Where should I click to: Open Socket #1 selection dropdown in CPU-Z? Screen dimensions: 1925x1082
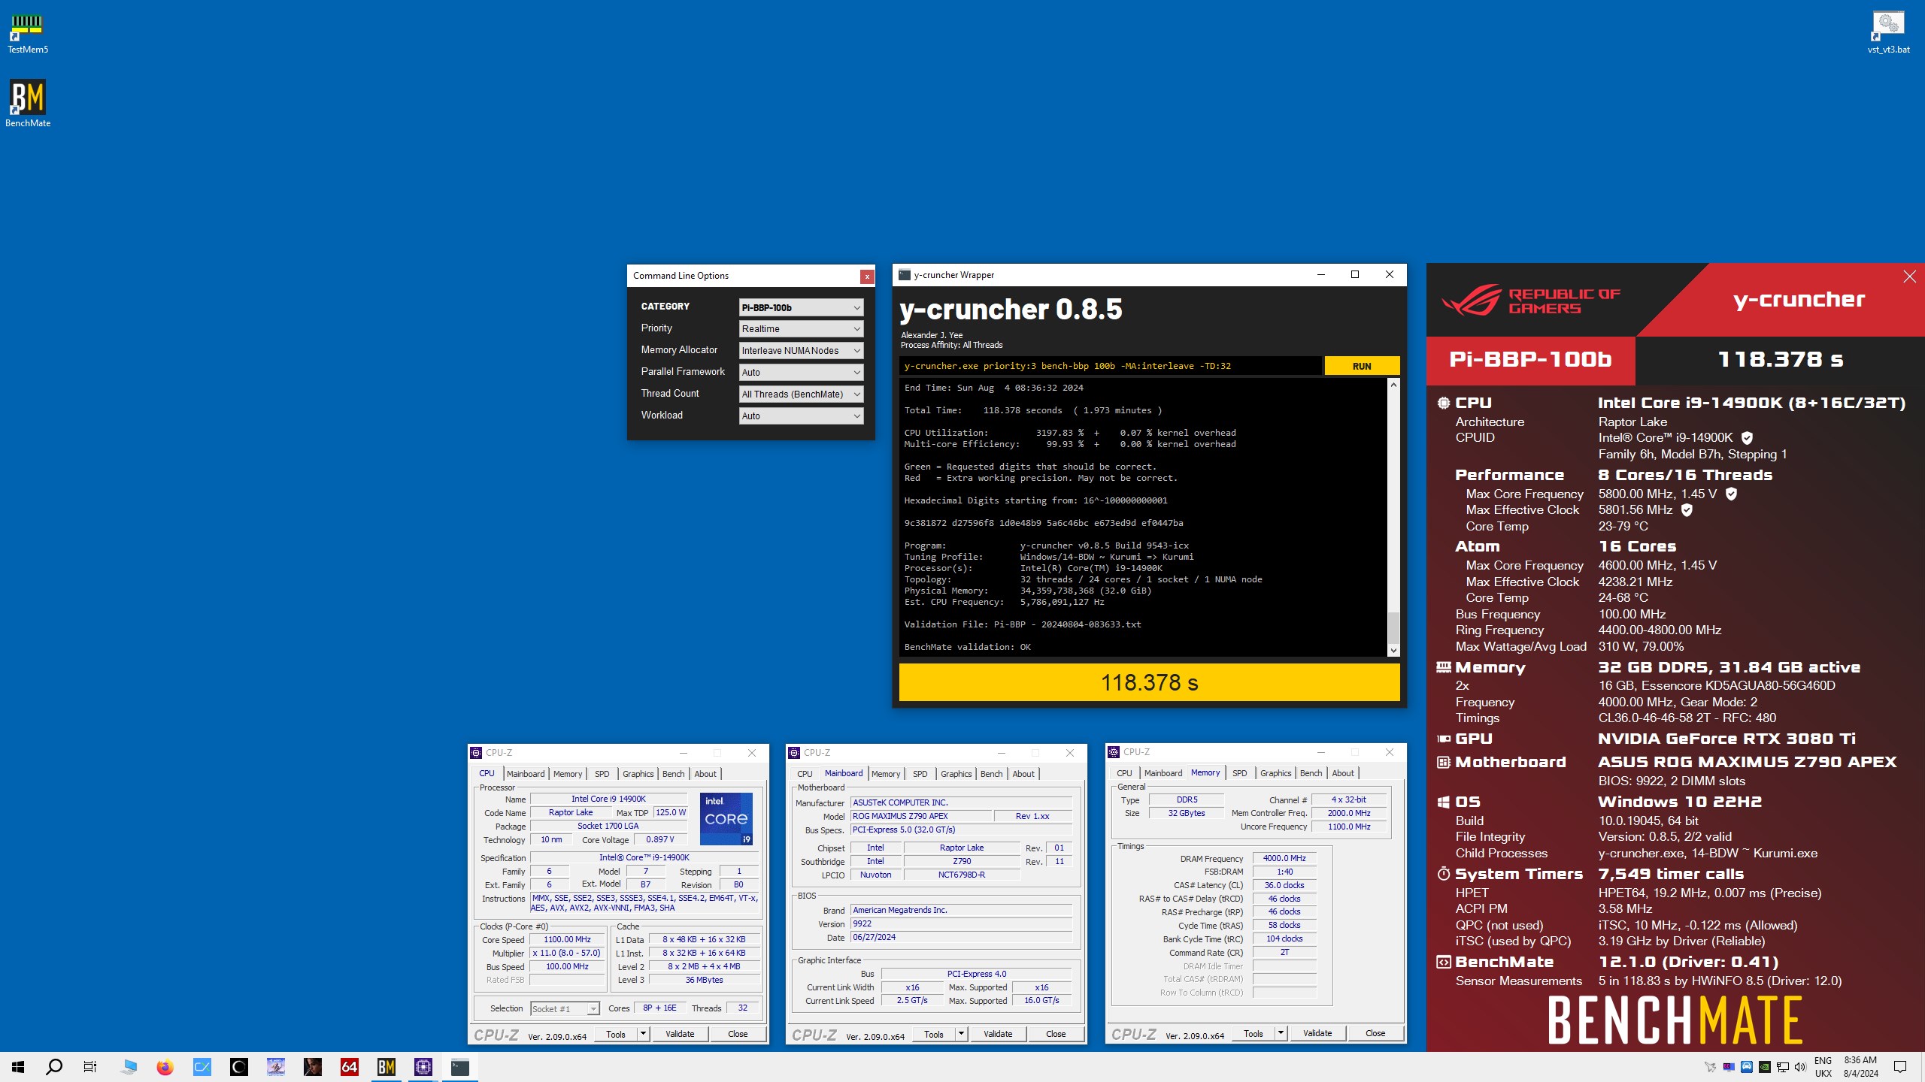tap(565, 1009)
